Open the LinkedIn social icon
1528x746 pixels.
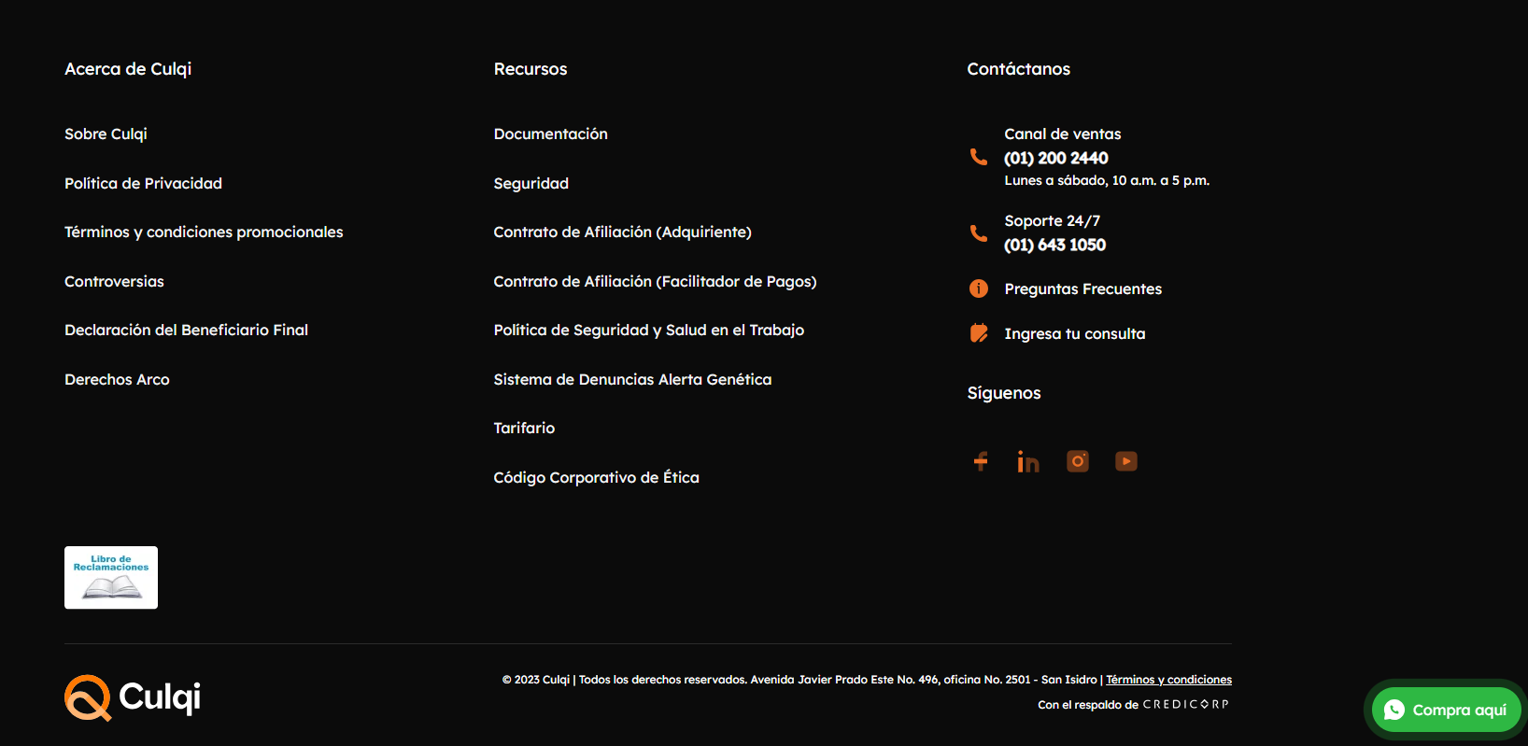click(1028, 461)
